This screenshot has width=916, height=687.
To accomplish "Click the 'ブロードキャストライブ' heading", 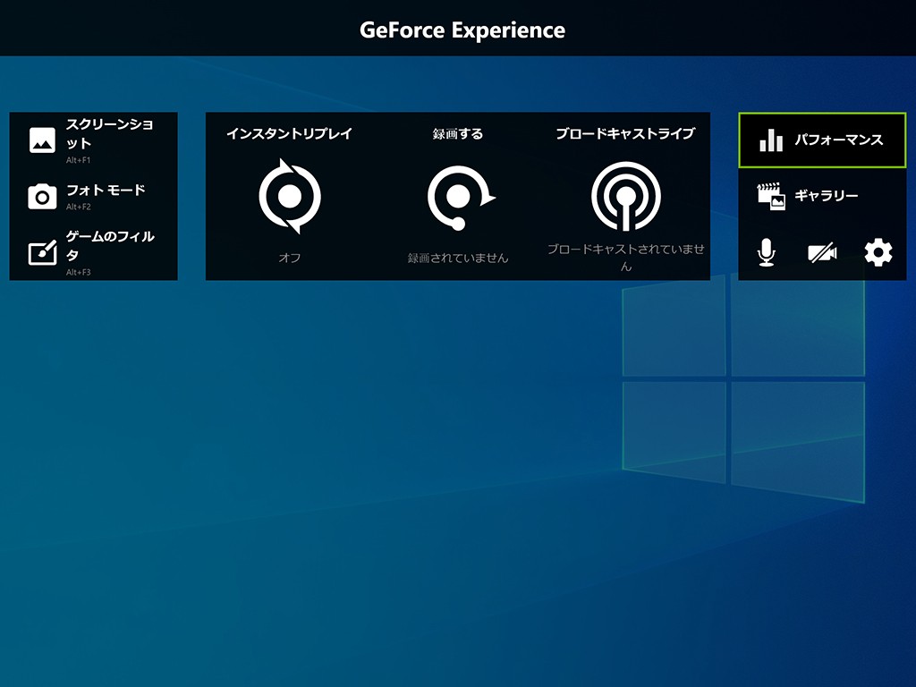I will click(625, 134).
